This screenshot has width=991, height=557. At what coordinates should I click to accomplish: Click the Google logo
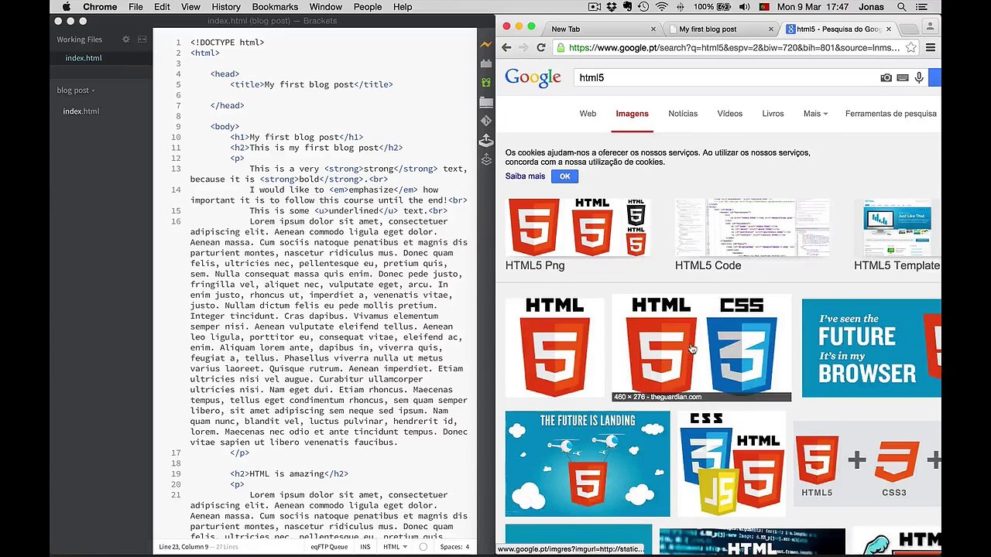pos(533,77)
